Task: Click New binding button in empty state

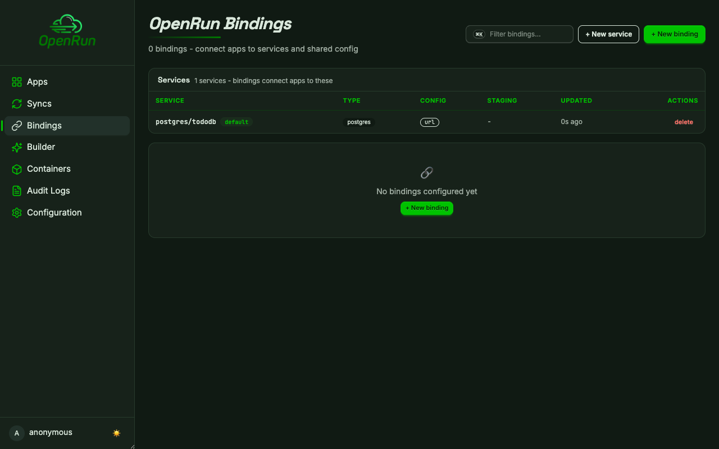Action: tap(427, 208)
